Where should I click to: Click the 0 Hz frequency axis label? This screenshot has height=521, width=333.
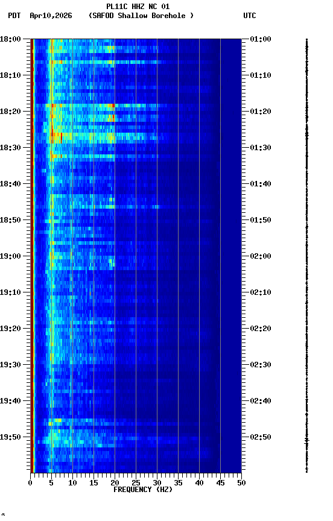point(30,483)
